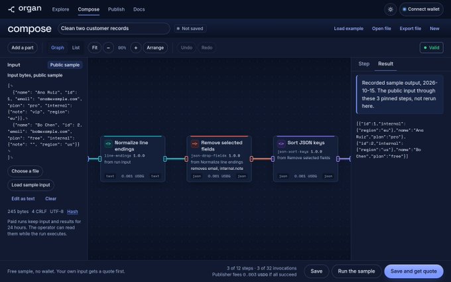Click Save and get quote button
The image size is (451, 282).
pos(414,271)
